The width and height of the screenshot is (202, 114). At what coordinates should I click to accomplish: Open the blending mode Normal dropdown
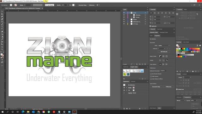pyautogui.click(x=181, y=100)
